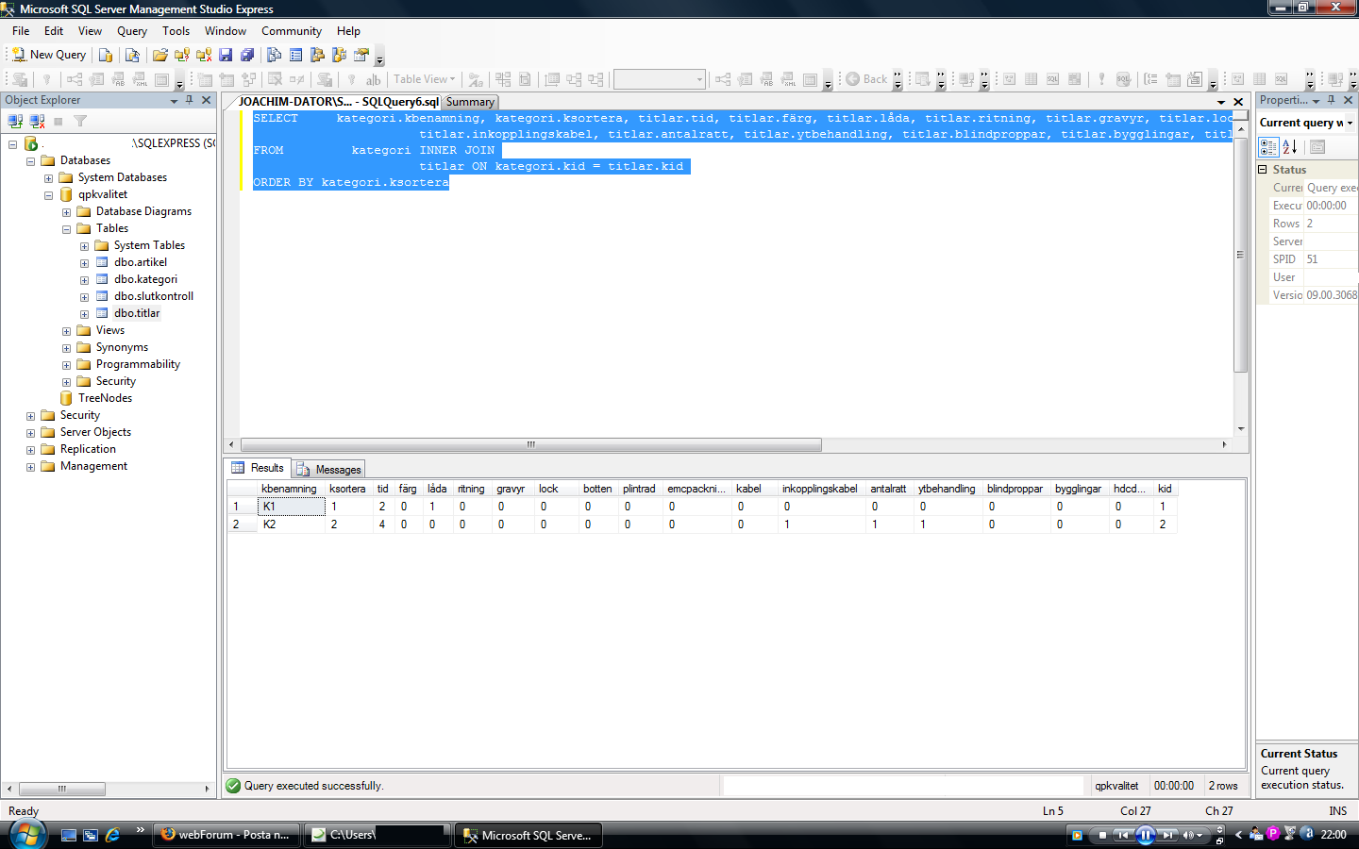
Task: Click the query editor horizontal scrollbar
Action: (531, 444)
